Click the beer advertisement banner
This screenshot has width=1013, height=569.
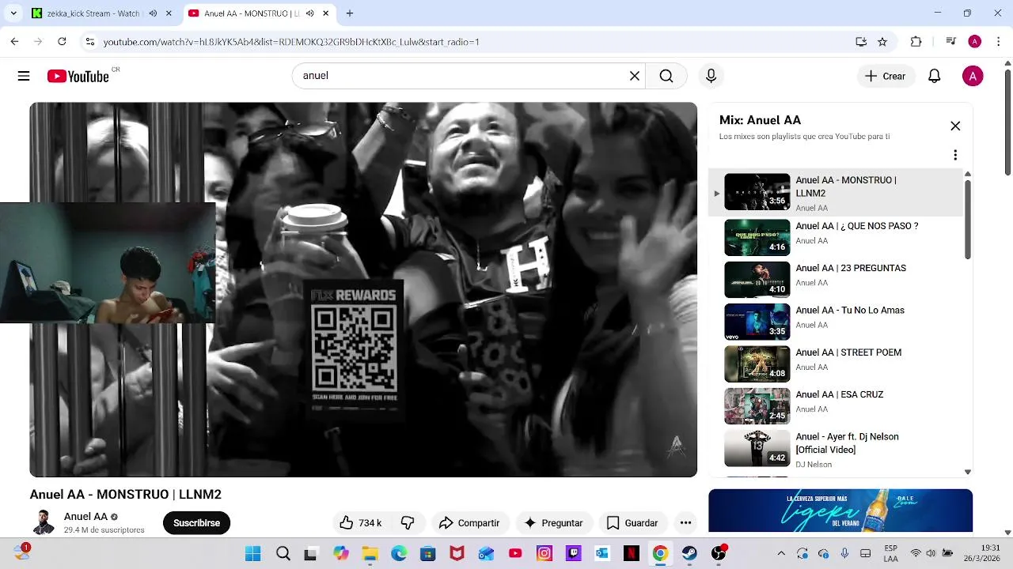(x=840, y=511)
